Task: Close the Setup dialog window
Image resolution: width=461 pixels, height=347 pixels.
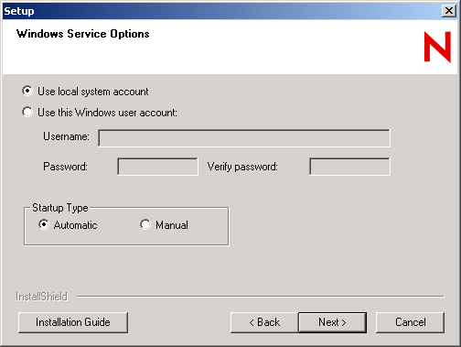Action: coord(449,11)
